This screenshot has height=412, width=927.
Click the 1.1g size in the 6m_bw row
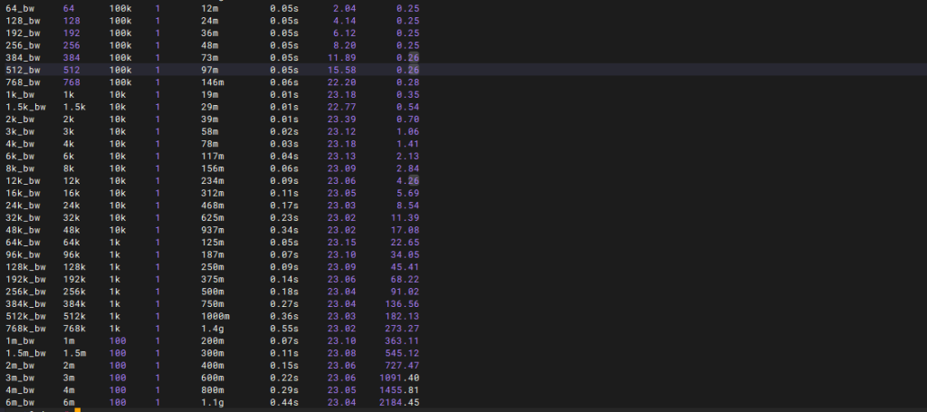(x=212, y=402)
